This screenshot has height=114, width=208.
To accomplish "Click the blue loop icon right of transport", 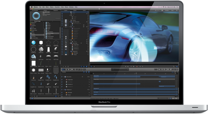I will 177,67.
